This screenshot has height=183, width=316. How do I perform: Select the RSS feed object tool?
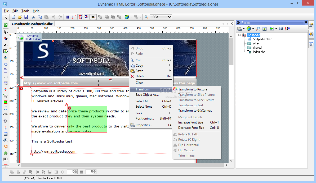click(x=6, y=147)
